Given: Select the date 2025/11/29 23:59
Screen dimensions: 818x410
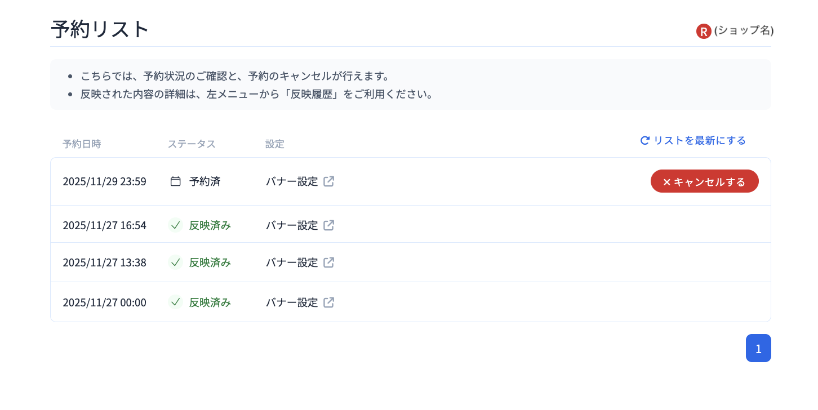Looking at the screenshot, I should coord(104,181).
